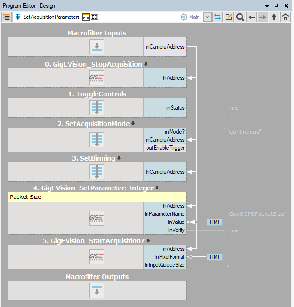Viewport: 294px width, 307px height.
Task: Click the inParameterName input port
Action: point(164,214)
